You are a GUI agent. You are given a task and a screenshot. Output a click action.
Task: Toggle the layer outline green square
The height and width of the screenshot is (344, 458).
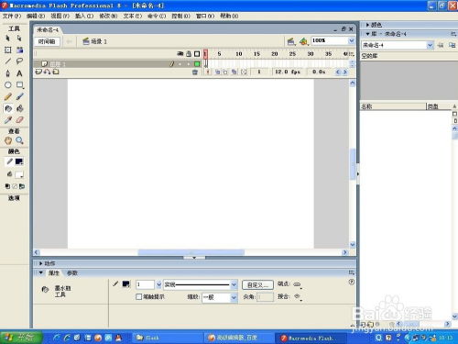(197, 64)
